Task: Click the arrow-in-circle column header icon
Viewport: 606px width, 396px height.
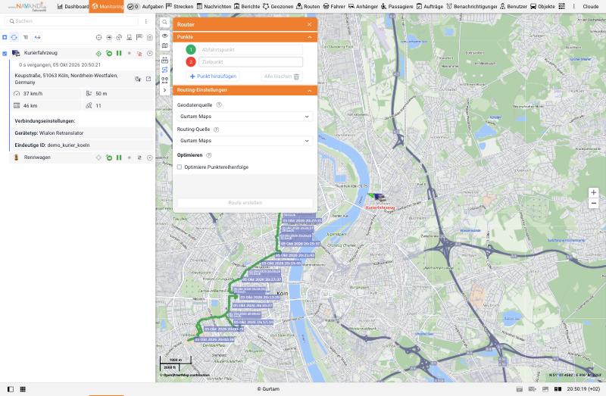Action: [109, 37]
